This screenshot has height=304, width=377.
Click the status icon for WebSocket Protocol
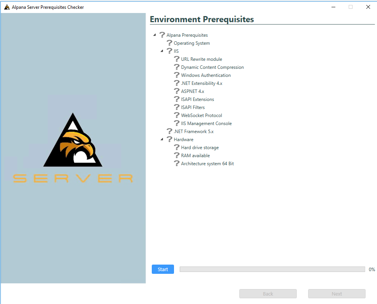(x=177, y=115)
